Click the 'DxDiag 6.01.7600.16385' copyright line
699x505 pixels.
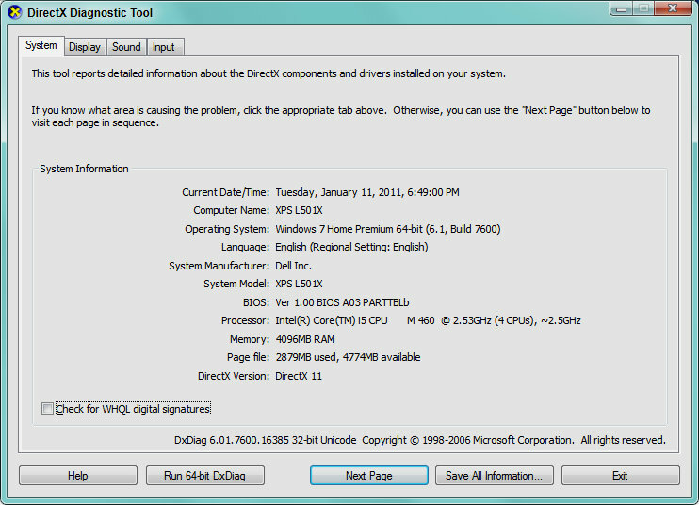(419, 440)
